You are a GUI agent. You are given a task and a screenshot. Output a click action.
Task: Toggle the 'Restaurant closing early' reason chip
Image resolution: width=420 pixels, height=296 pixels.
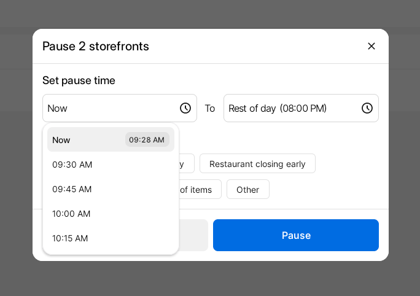257,164
